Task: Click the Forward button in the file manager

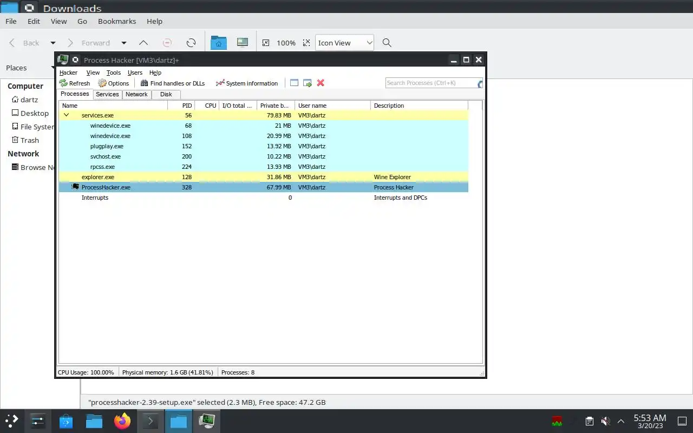Action: (89, 43)
